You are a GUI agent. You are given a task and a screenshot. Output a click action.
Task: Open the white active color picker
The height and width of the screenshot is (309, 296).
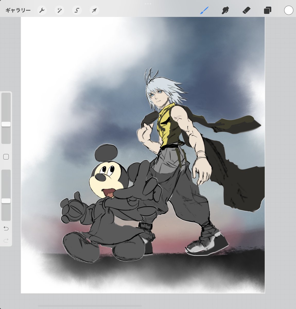289,10
